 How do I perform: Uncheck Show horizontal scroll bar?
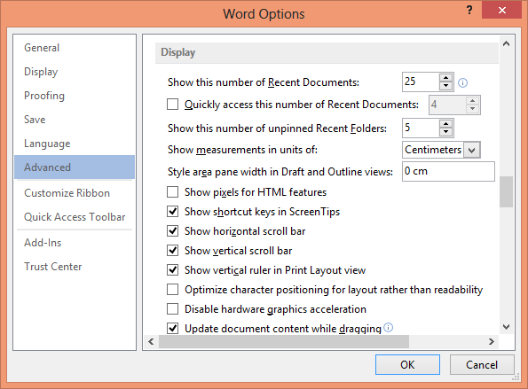click(173, 231)
